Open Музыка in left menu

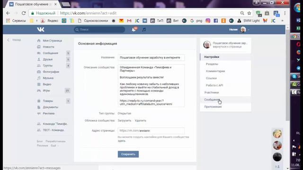pos(48,78)
